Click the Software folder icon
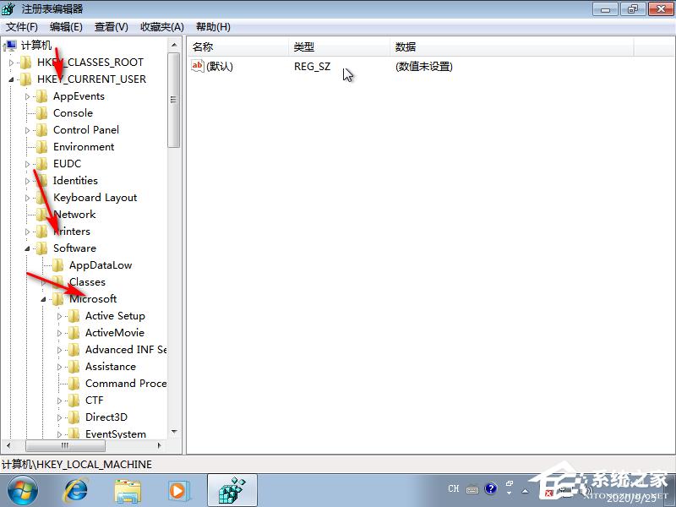This screenshot has width=676, height=507. [41, 248]
